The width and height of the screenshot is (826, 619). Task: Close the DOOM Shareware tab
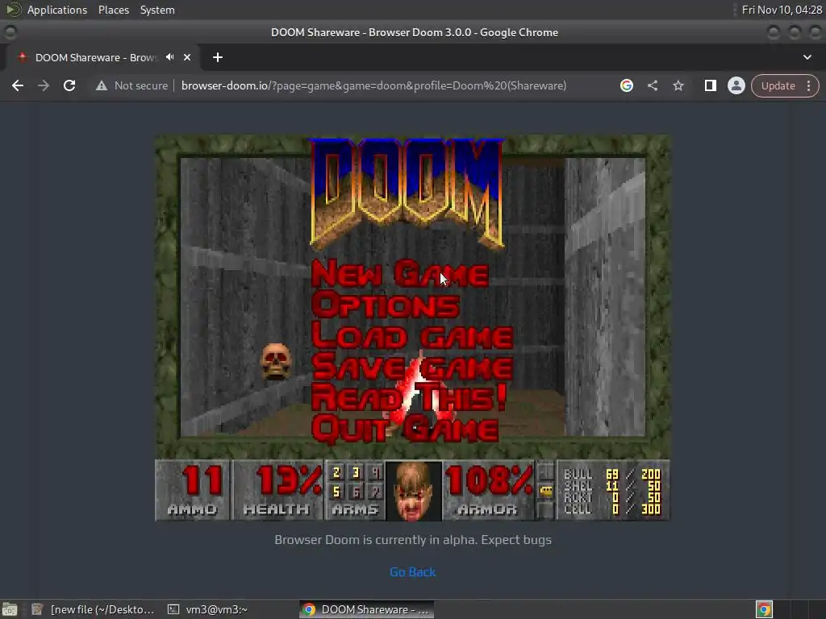click(x=187, y=57)
